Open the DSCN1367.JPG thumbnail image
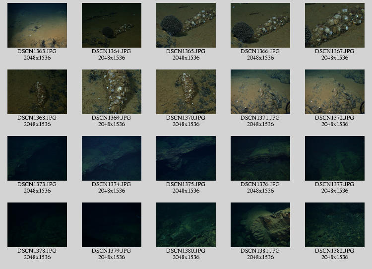Screen dimensions: 372x269 (x=335, y=25)
